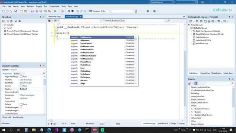Switch to the Welcome Page tab
The width and height of the screenshot is (236, 133).
[55, 17]
